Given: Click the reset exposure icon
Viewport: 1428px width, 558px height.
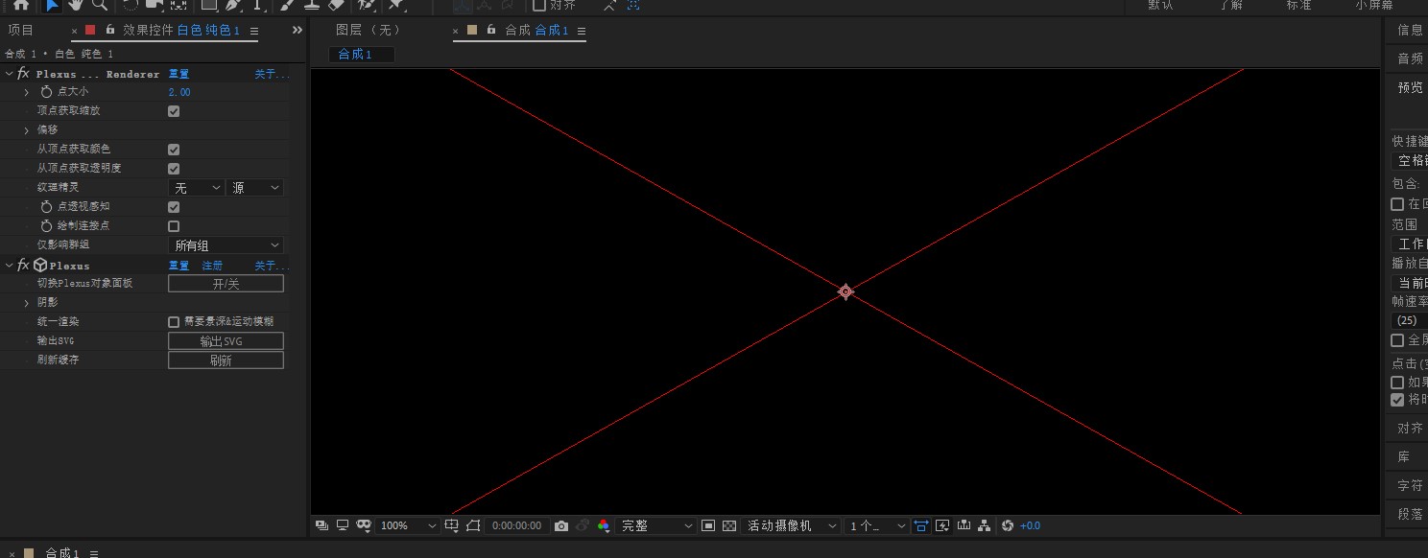Looking at the screenshot, I should coord(1007,525).
